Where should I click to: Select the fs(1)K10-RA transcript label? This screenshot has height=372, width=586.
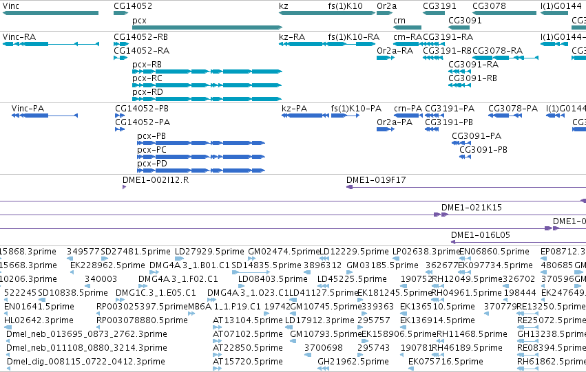point(353,36)
